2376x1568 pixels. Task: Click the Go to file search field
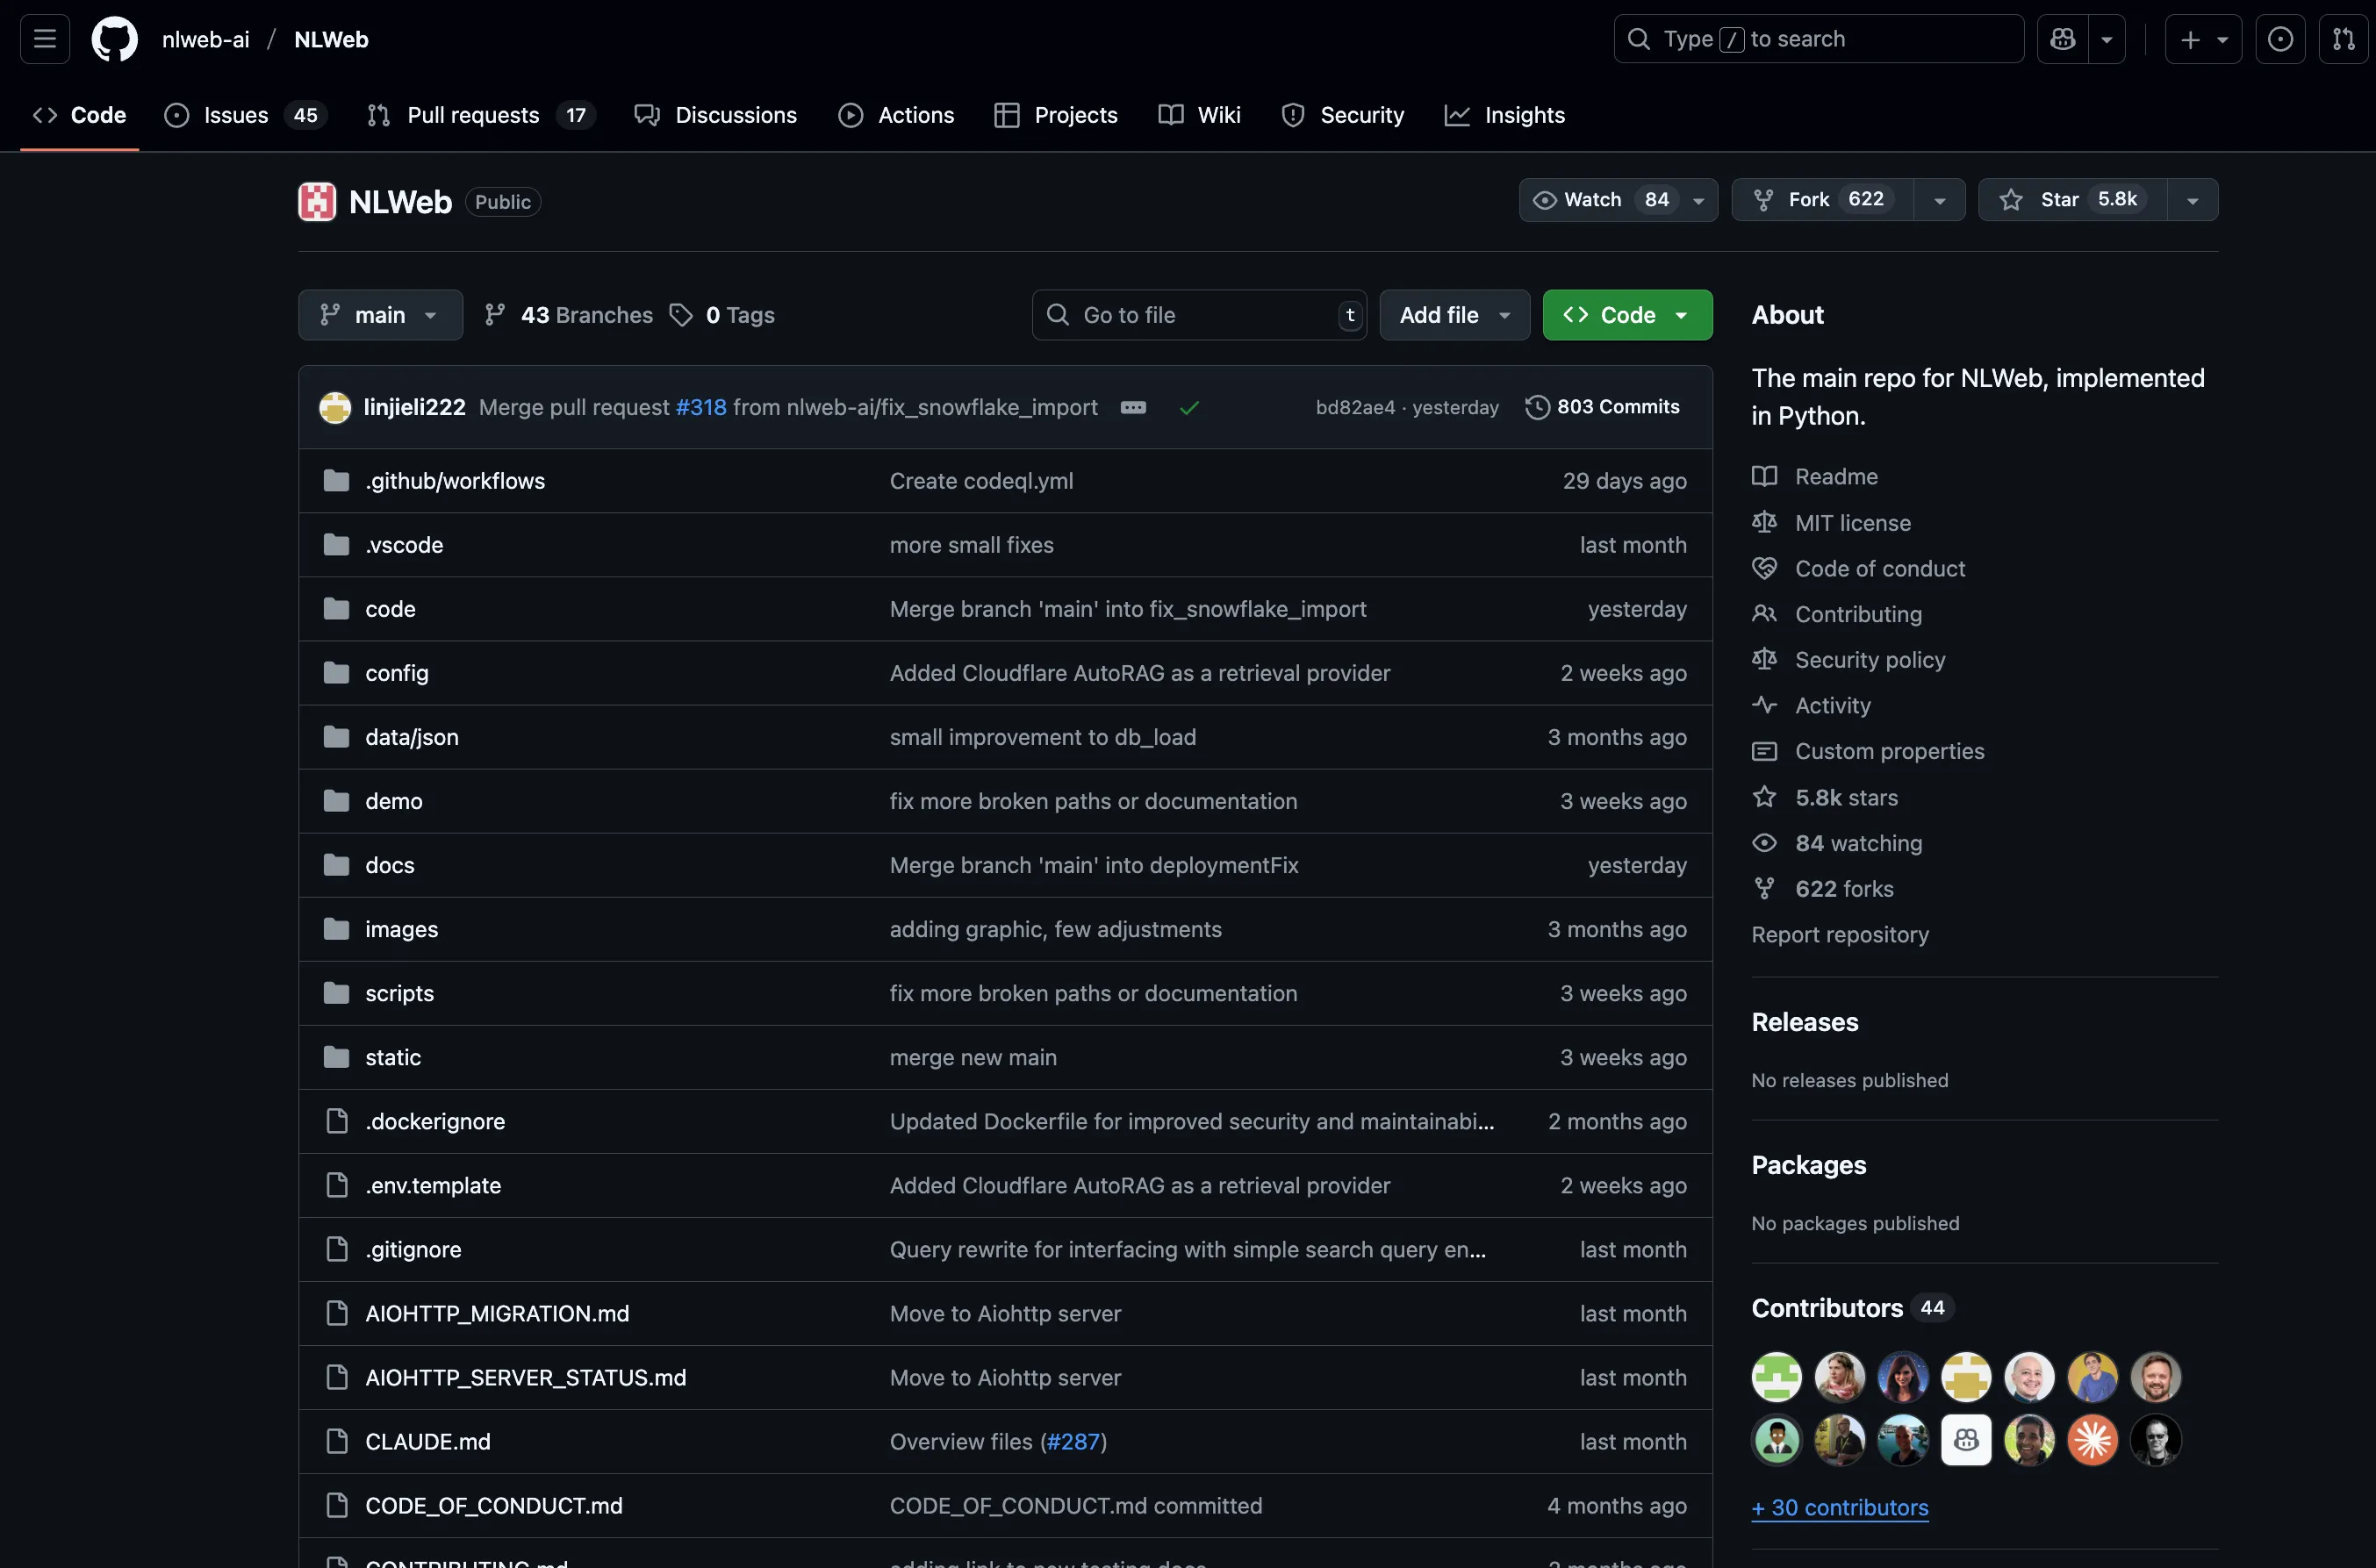[x=1199, y=315]
